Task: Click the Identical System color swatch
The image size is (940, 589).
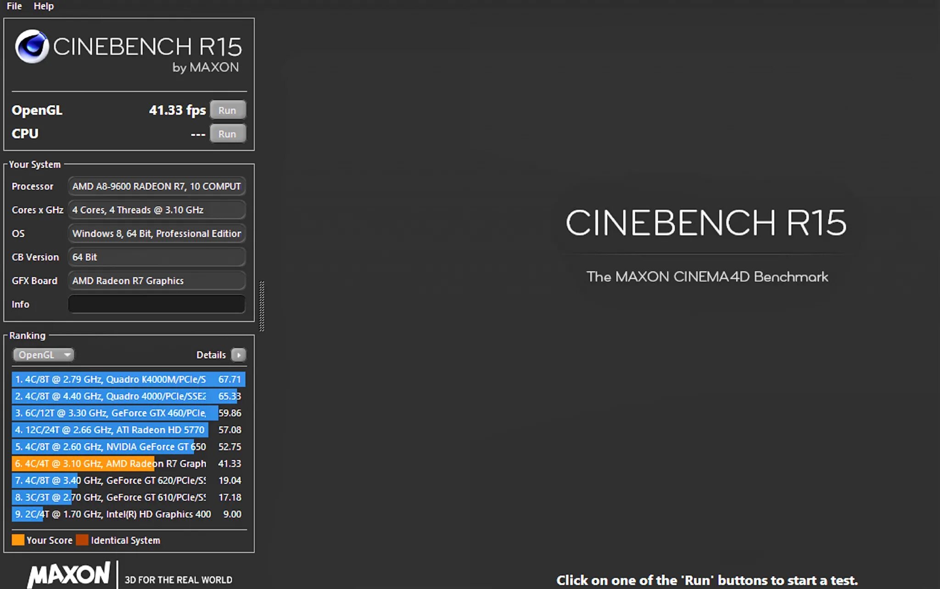Action: click(x=82, y=540)
